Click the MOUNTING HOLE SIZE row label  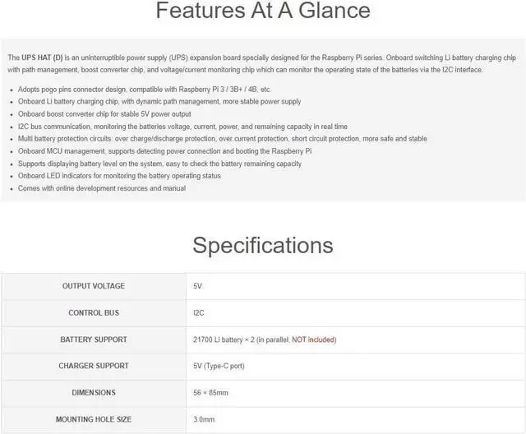94,419
